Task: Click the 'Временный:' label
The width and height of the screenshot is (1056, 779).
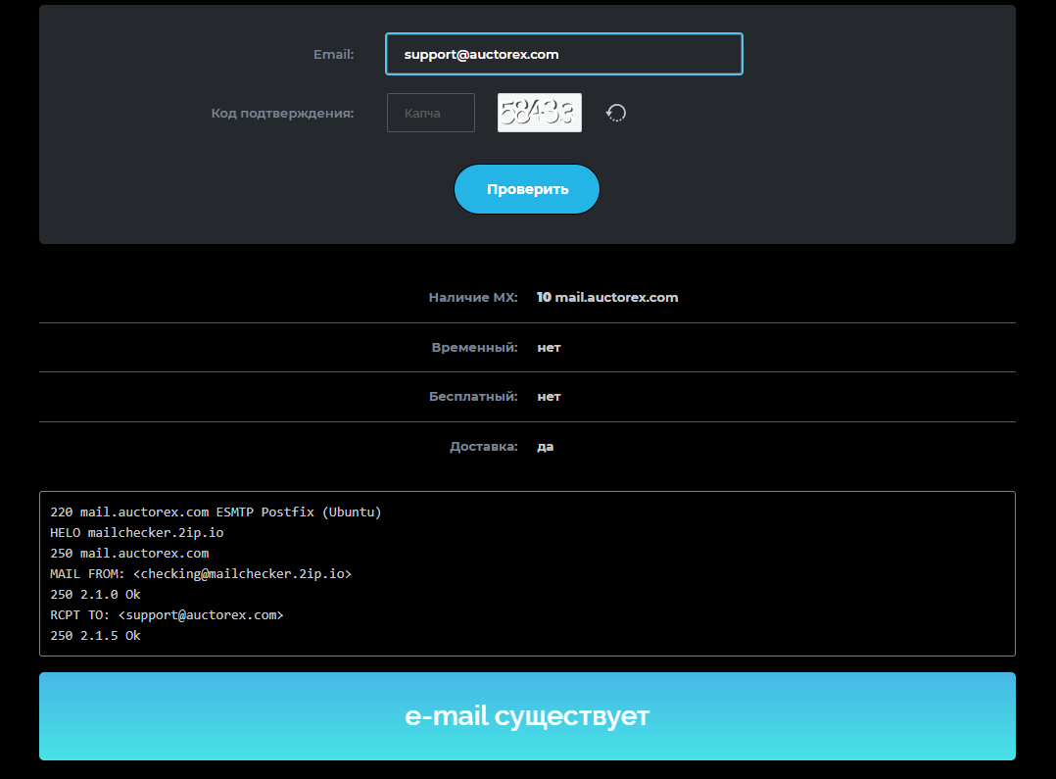Action: coord(475,348)
